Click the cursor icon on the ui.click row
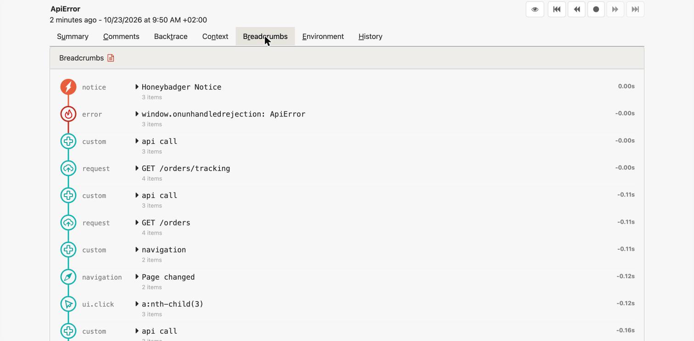 [68, 304]
